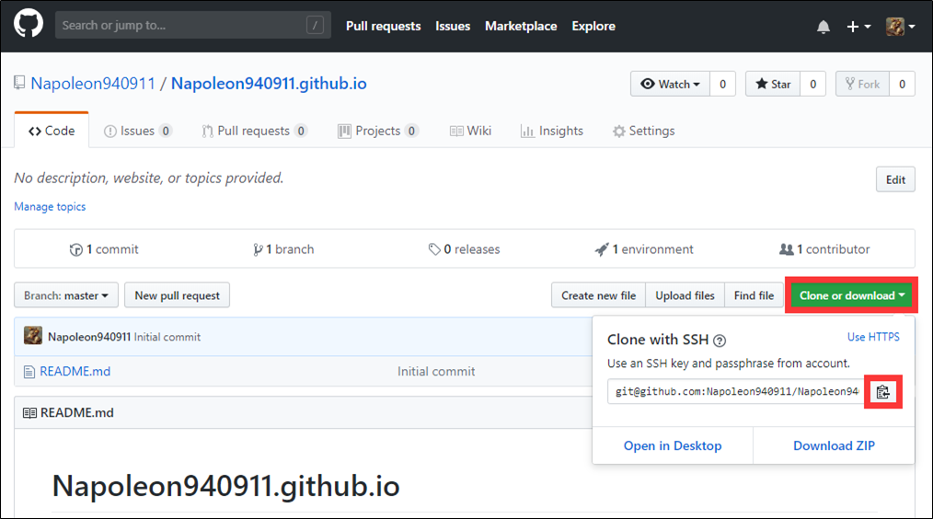This screenshot has height=519, width=933.
Task: Click Open in Desktop
Action: 673,445
